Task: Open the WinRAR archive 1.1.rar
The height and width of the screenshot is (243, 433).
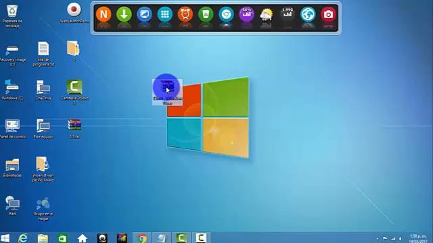Action: 74,128
